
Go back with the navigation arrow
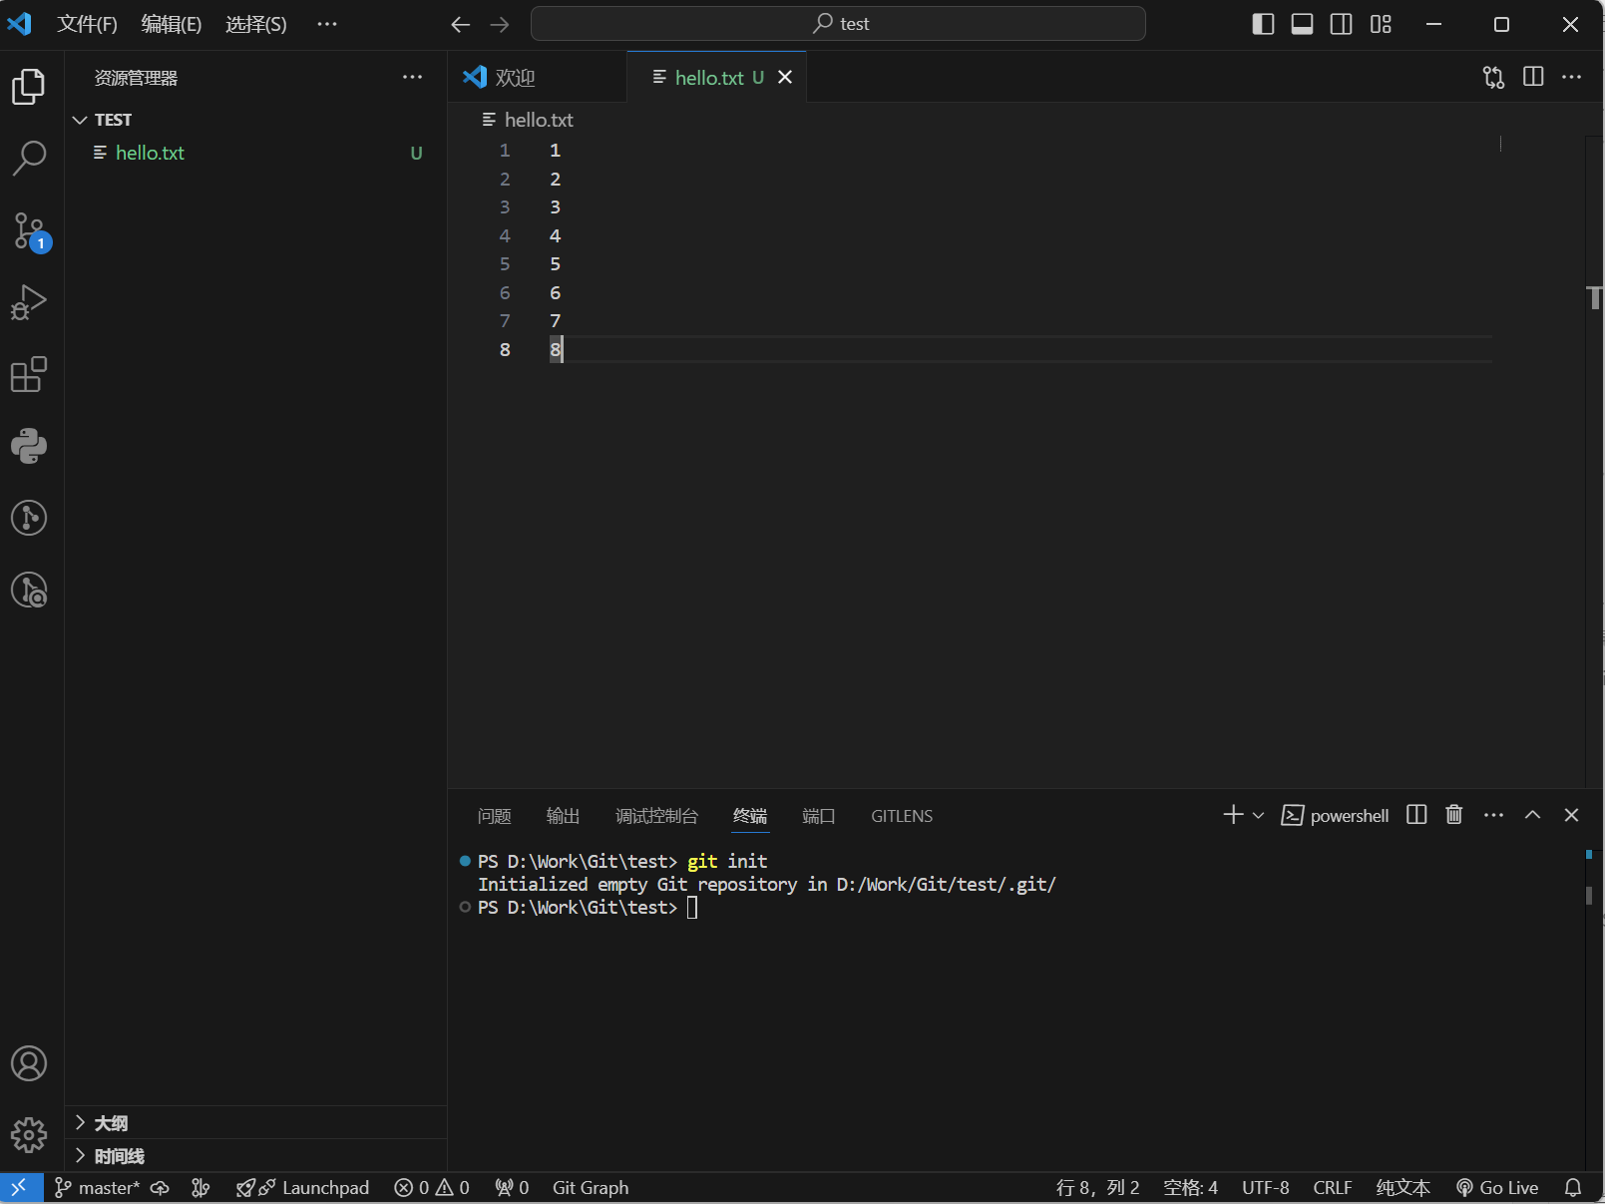pos(460,24)
